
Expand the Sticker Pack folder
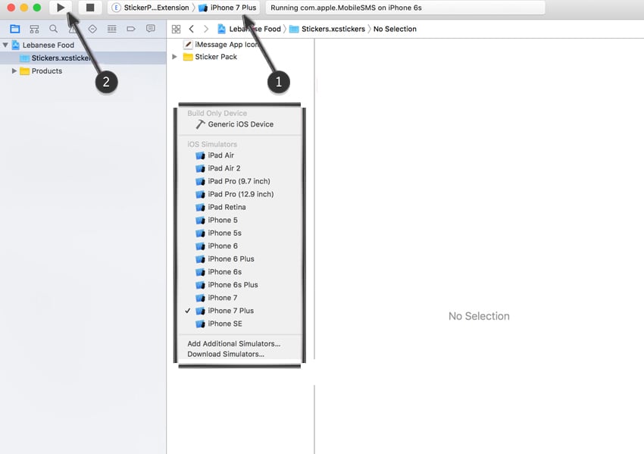[x=174, y=57]
